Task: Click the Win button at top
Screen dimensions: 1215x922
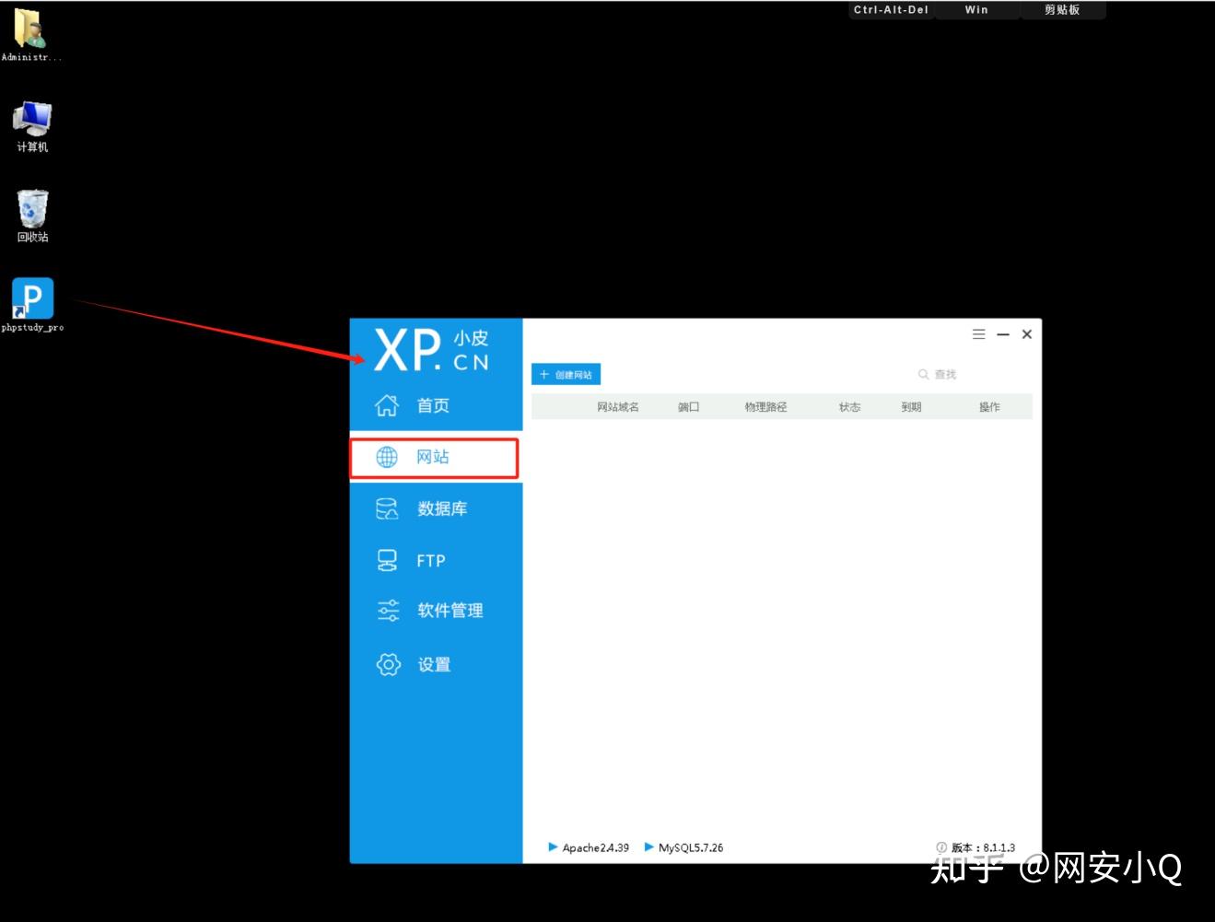Action: click(976, 10)
